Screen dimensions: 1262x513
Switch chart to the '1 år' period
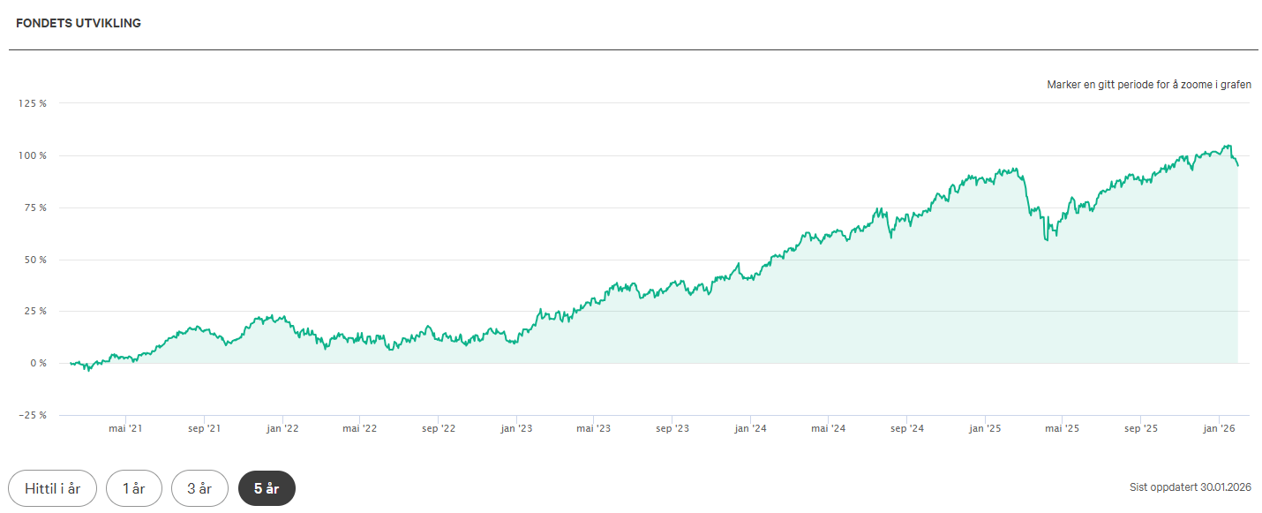tap(133, 488)
